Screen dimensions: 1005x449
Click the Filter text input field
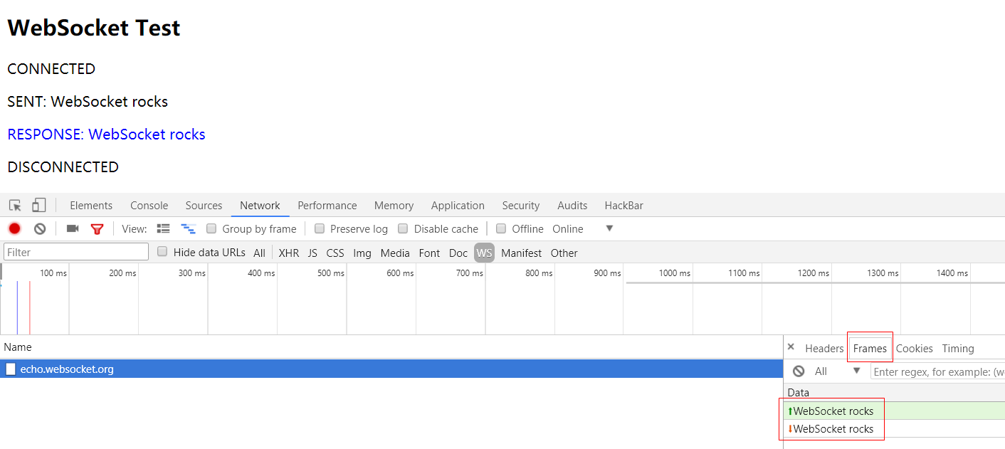coord(76,252)
